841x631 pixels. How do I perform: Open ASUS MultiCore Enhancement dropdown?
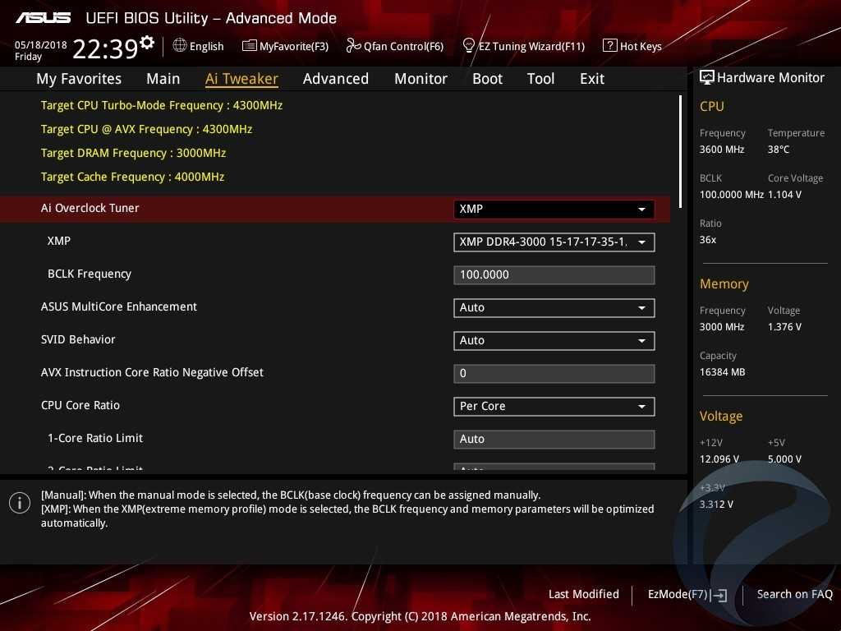pyautogui.click(x=554, y=307)
